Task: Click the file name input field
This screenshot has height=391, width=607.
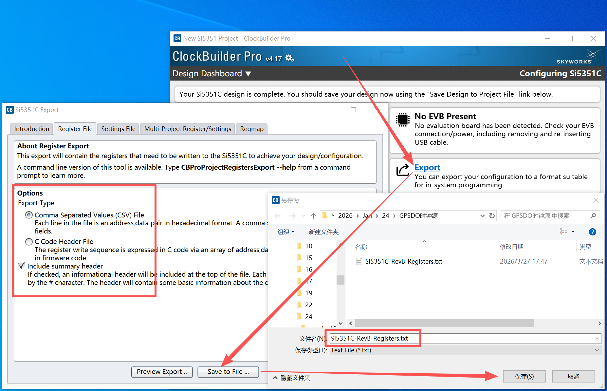Action: point(465,339)
